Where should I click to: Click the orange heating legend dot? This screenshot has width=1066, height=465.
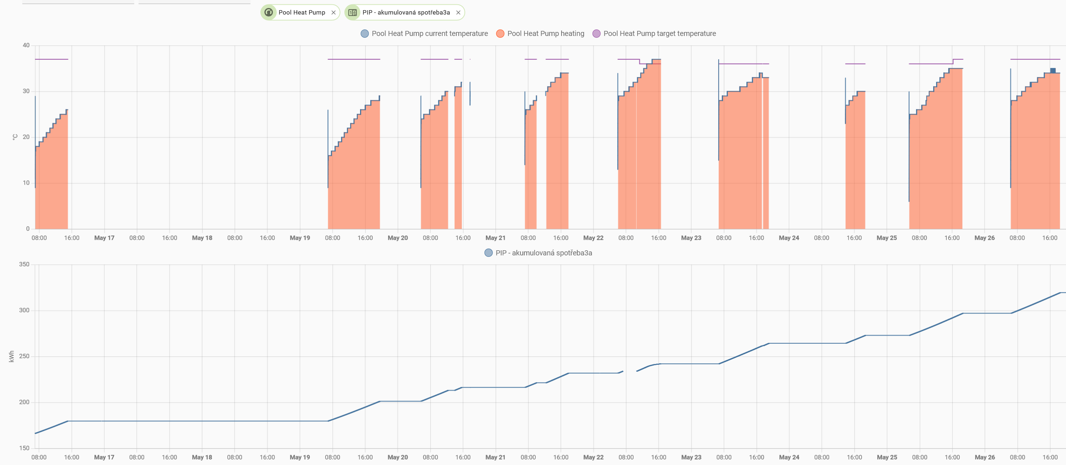(x=500, y=33)
